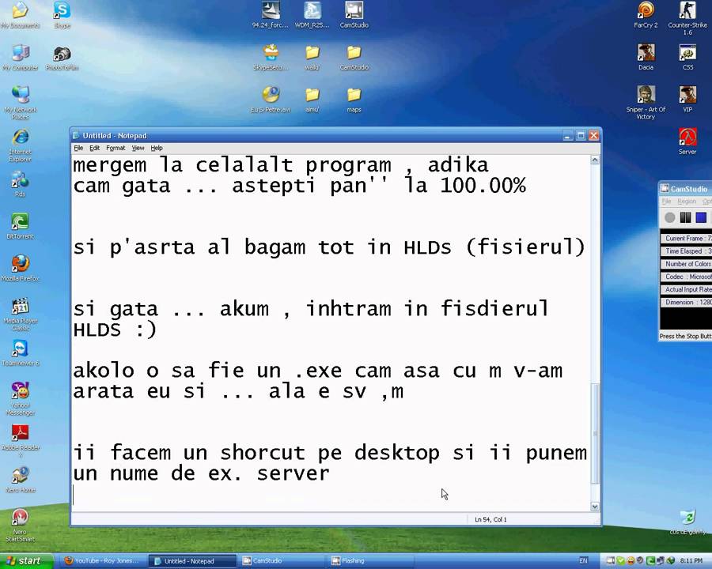The image size is (712, 569).
Task: Open the Windows start menu
Action: tap(26, 561)
